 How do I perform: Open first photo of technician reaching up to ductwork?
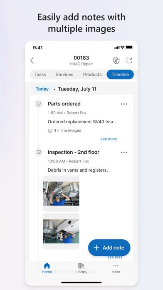(61, 193)
